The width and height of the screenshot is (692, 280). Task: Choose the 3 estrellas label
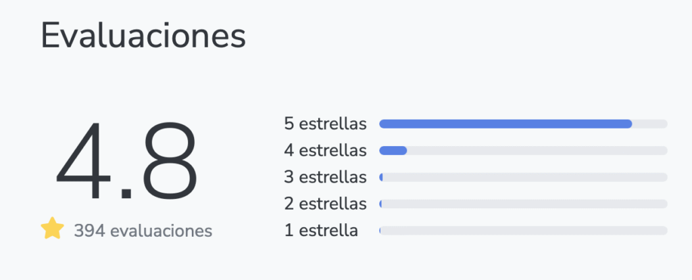[325, 177]
